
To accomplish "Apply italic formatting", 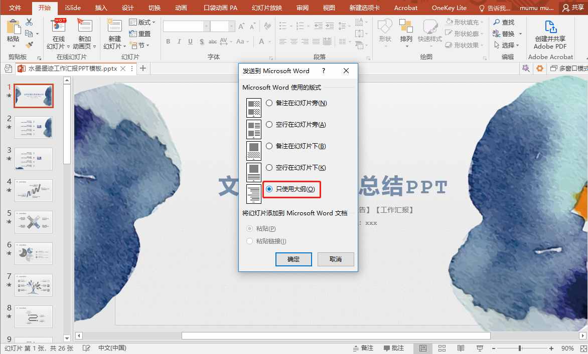I will point(179,42).
